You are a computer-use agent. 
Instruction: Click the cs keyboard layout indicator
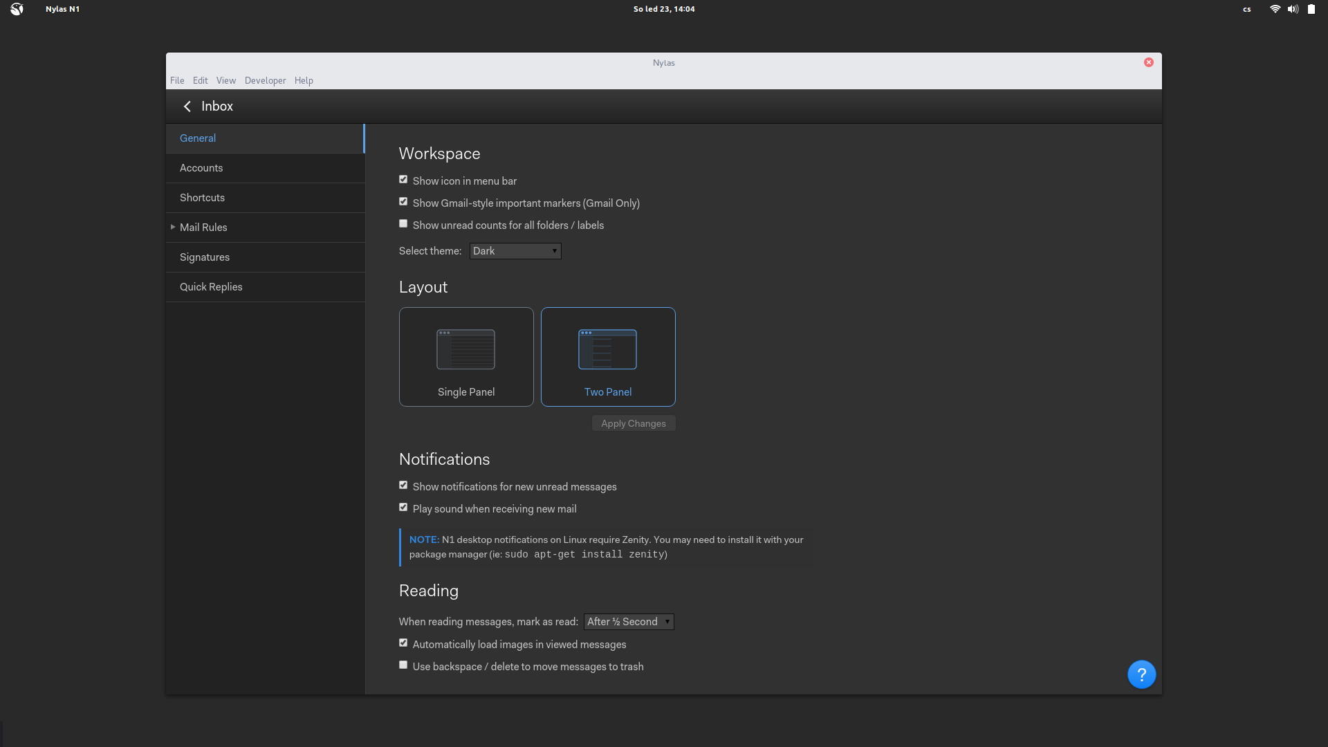tap(1247, 10)
